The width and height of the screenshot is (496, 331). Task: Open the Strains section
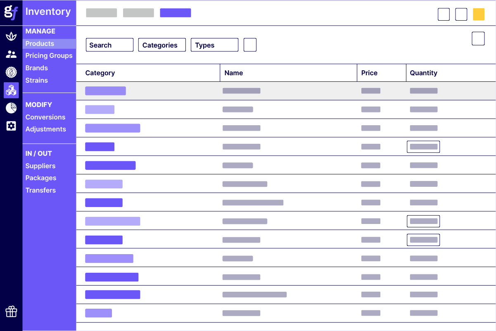click(36, 80)
